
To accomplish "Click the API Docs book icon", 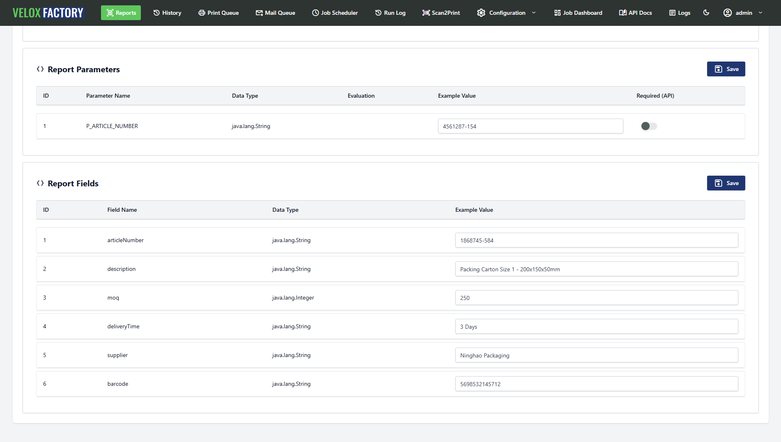I will pyautogui.click(x=623, y=13).
